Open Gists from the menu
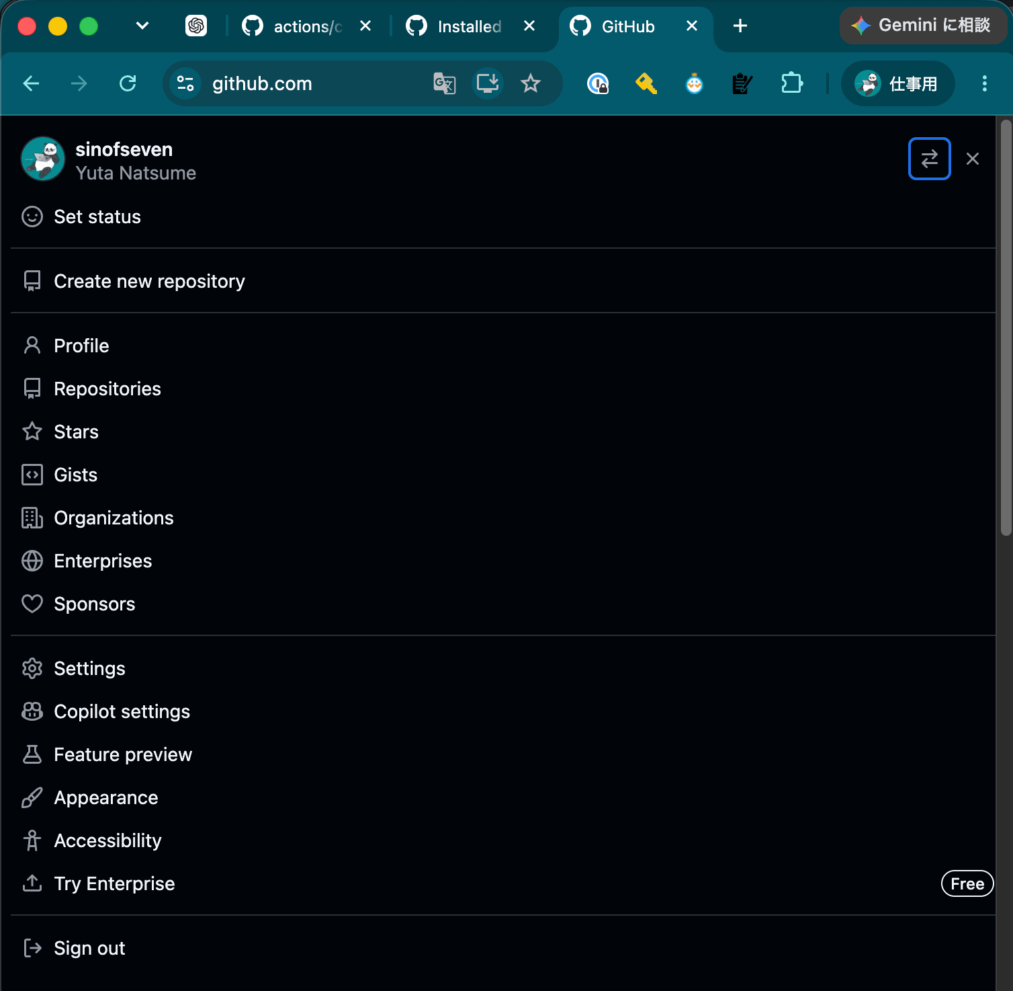1013x991 pixels. [x=503, y=475]
